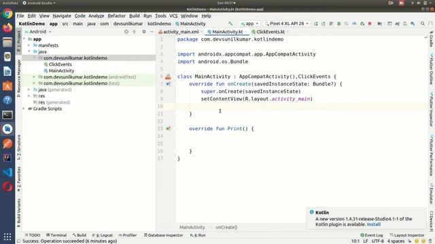
Task: Click the Kotlin notification info icon
Action: point(311,212)
